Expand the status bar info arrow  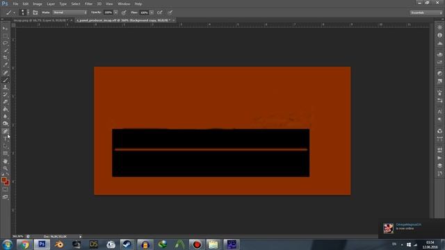tap(81, 236)
